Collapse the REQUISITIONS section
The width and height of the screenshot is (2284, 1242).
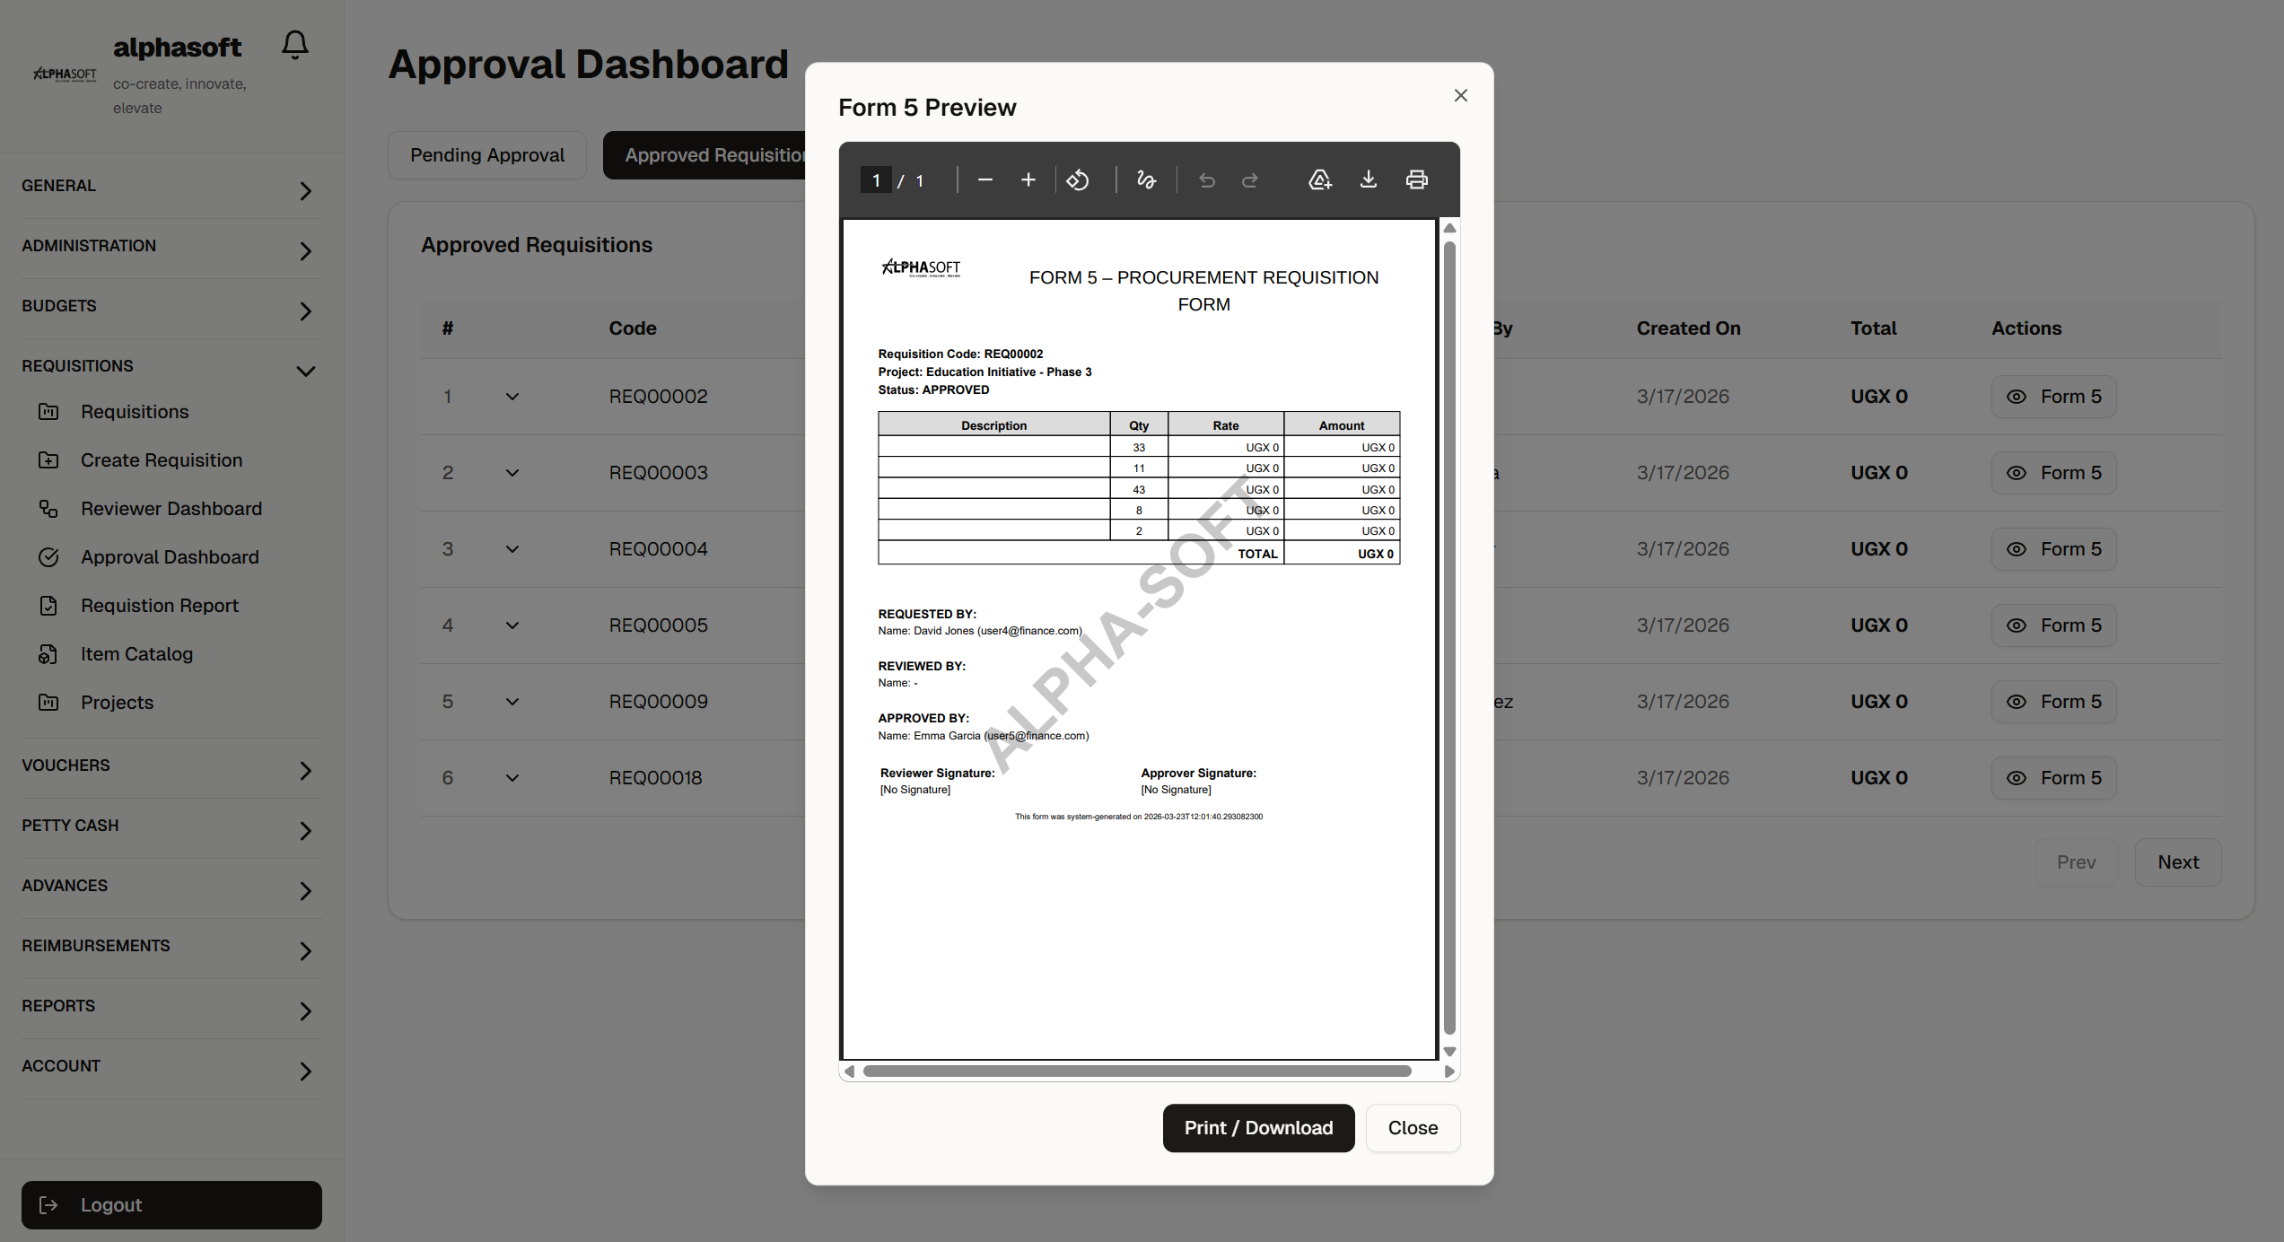(305, 370)
